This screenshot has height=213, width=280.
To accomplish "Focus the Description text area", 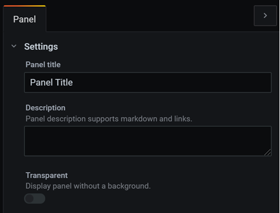I will pos(148,141).
